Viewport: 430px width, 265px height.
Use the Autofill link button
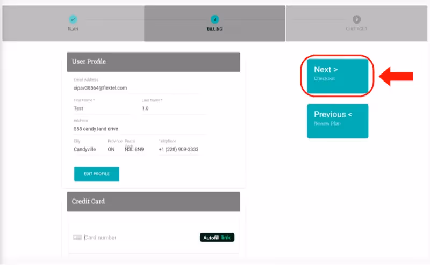coord(217,238)
